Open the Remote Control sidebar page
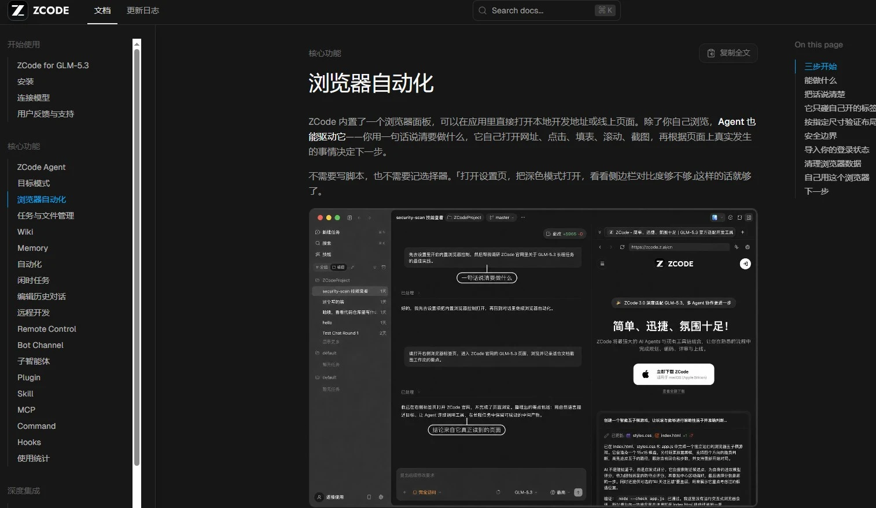This screenshot has height=508, width=876. 47,329
